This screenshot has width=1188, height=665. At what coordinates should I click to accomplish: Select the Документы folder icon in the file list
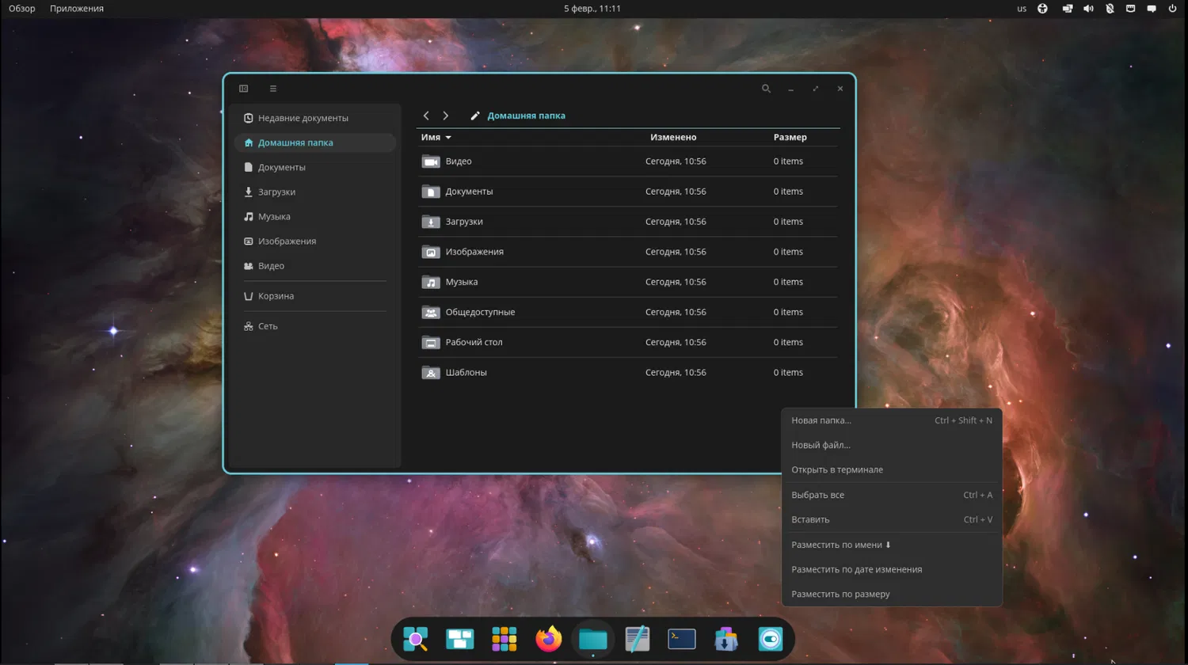[431, 192]
